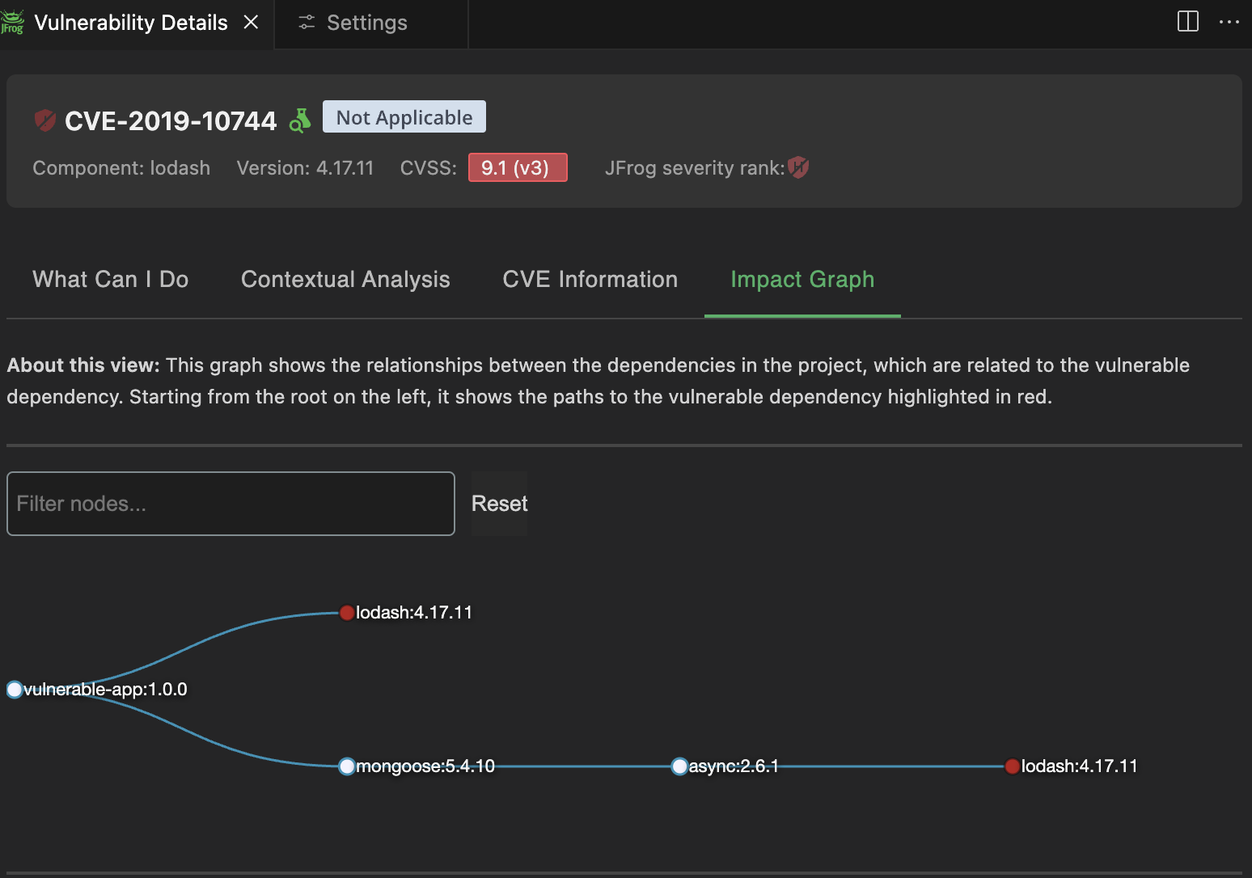Click the Filter nodes input field
Image resolution: width=1252 pixels, height=878 pixels.
(231, 504)
